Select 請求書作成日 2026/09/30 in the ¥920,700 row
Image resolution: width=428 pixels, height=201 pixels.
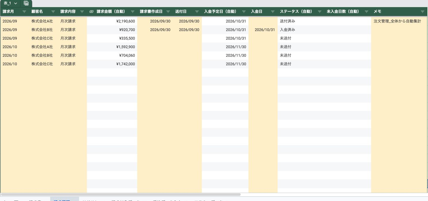(155, 30)
